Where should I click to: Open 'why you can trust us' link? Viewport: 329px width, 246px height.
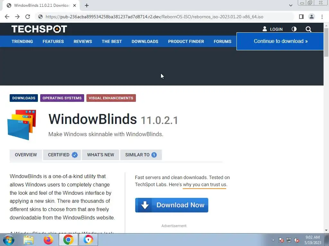tap(205, 185)
